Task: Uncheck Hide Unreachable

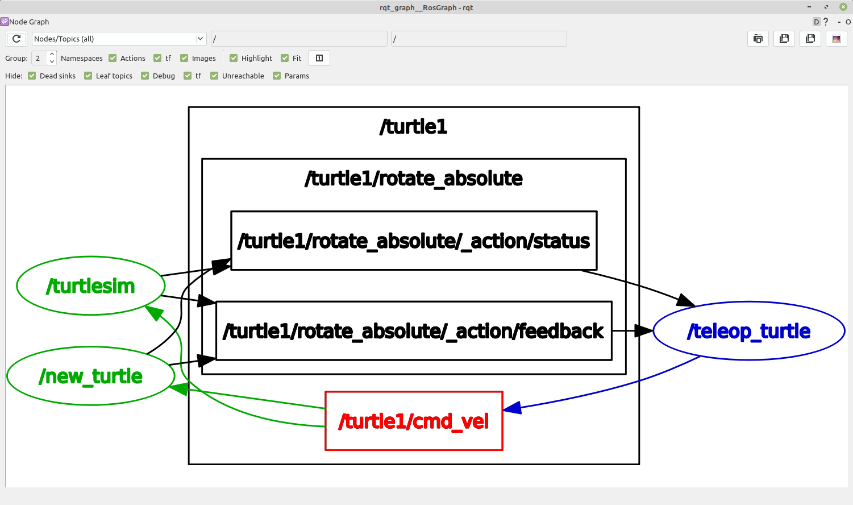Action: click(214, 76)
